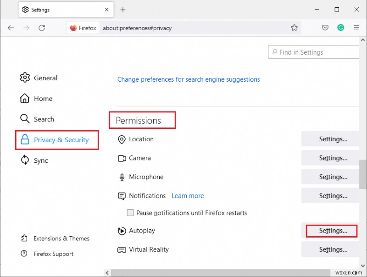Click the Virtual Reality headset icon

pos(122,249)
